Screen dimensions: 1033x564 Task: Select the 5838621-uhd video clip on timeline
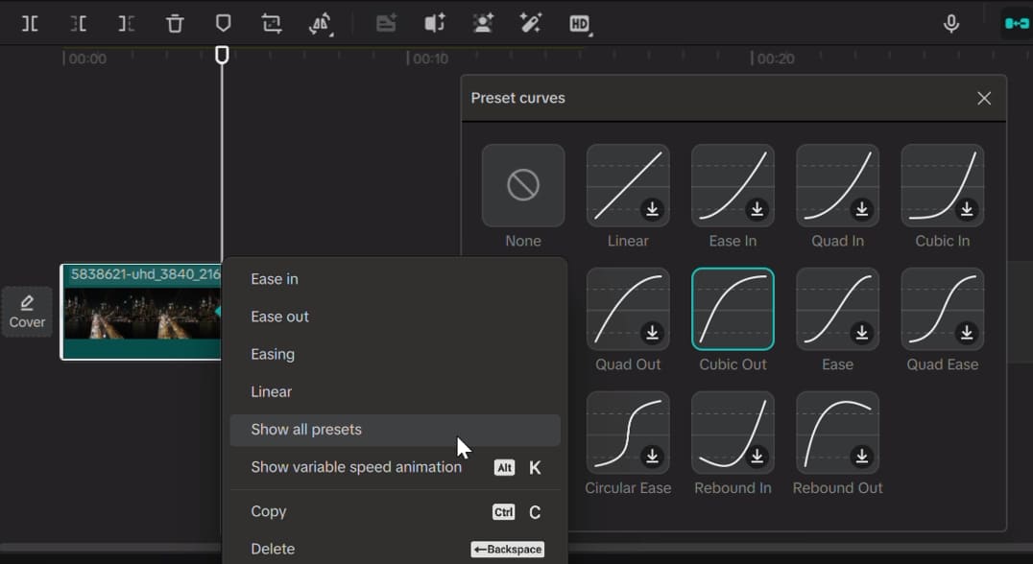tap(141, 312)
